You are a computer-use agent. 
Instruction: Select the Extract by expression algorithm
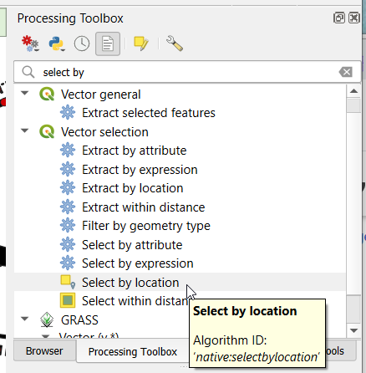pos(140,170)
